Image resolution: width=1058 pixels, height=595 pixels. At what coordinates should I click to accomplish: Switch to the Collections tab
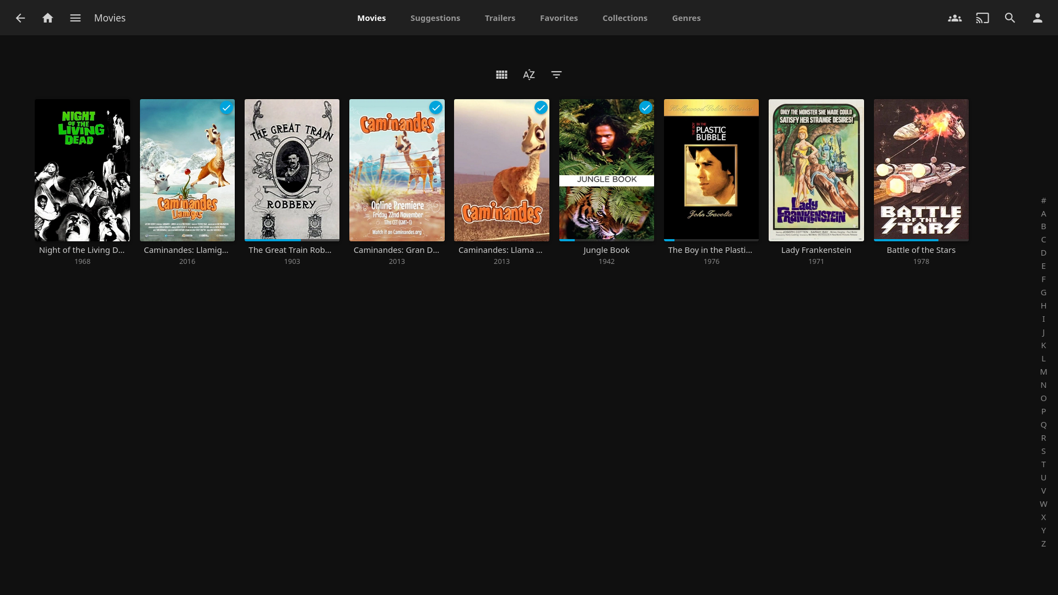click(624, 18)
